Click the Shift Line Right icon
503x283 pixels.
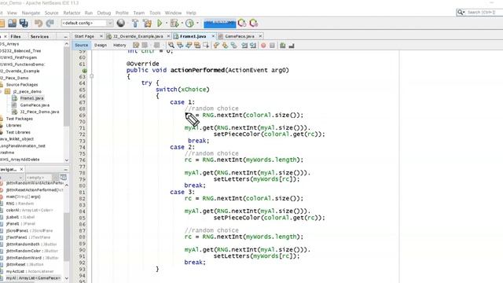pyautogui.click(x=253, y=46)
